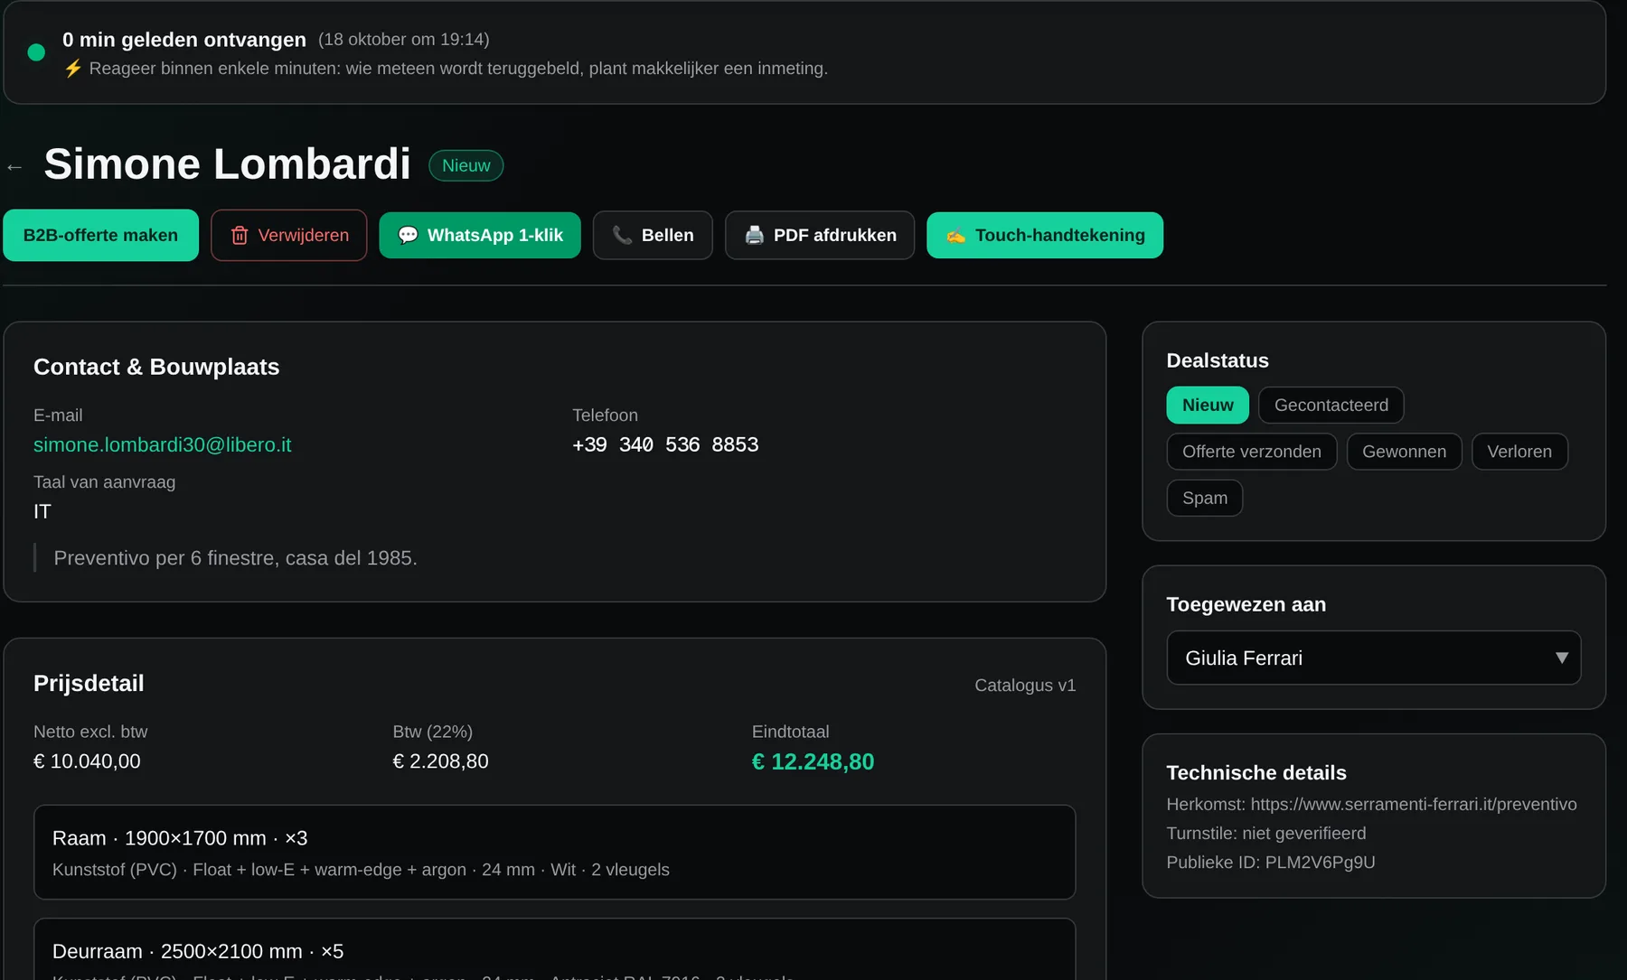Click the Kunststof (PVC) Float spec line under Raam

pyautogui.click(x=361, y=870)
